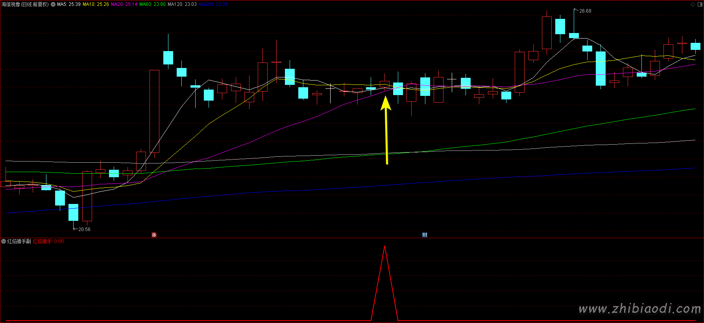704x323 pixels.
Task: Select the yellow MA10 label
Action: tap(96, 4)
